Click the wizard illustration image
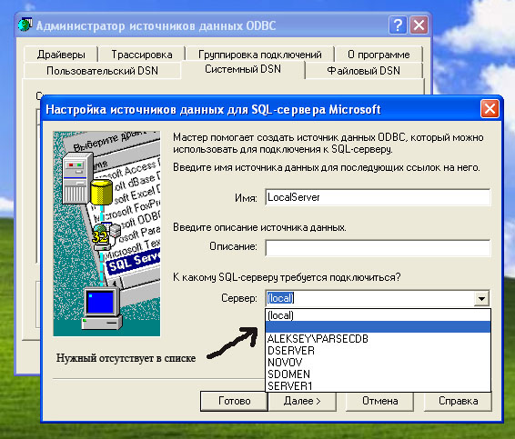515x439 pixels. 106,234
